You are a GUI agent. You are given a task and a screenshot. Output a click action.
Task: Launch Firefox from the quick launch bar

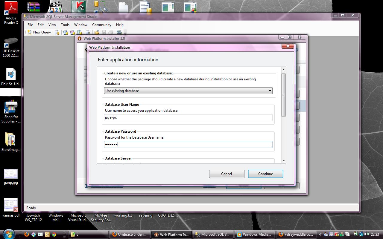coord(27,235)
